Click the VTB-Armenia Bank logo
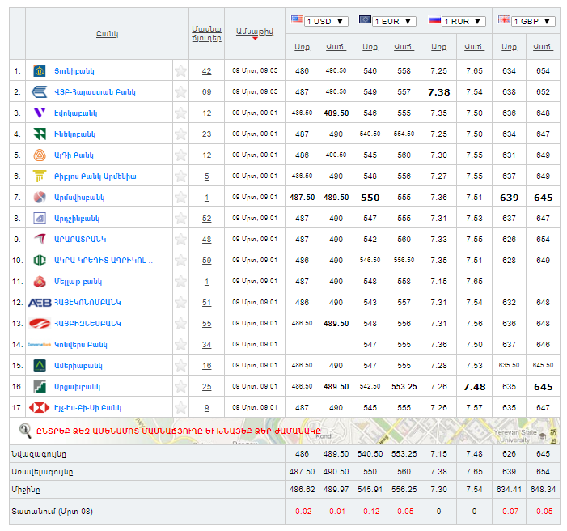567x531 pixels. [x=39, y=92]
